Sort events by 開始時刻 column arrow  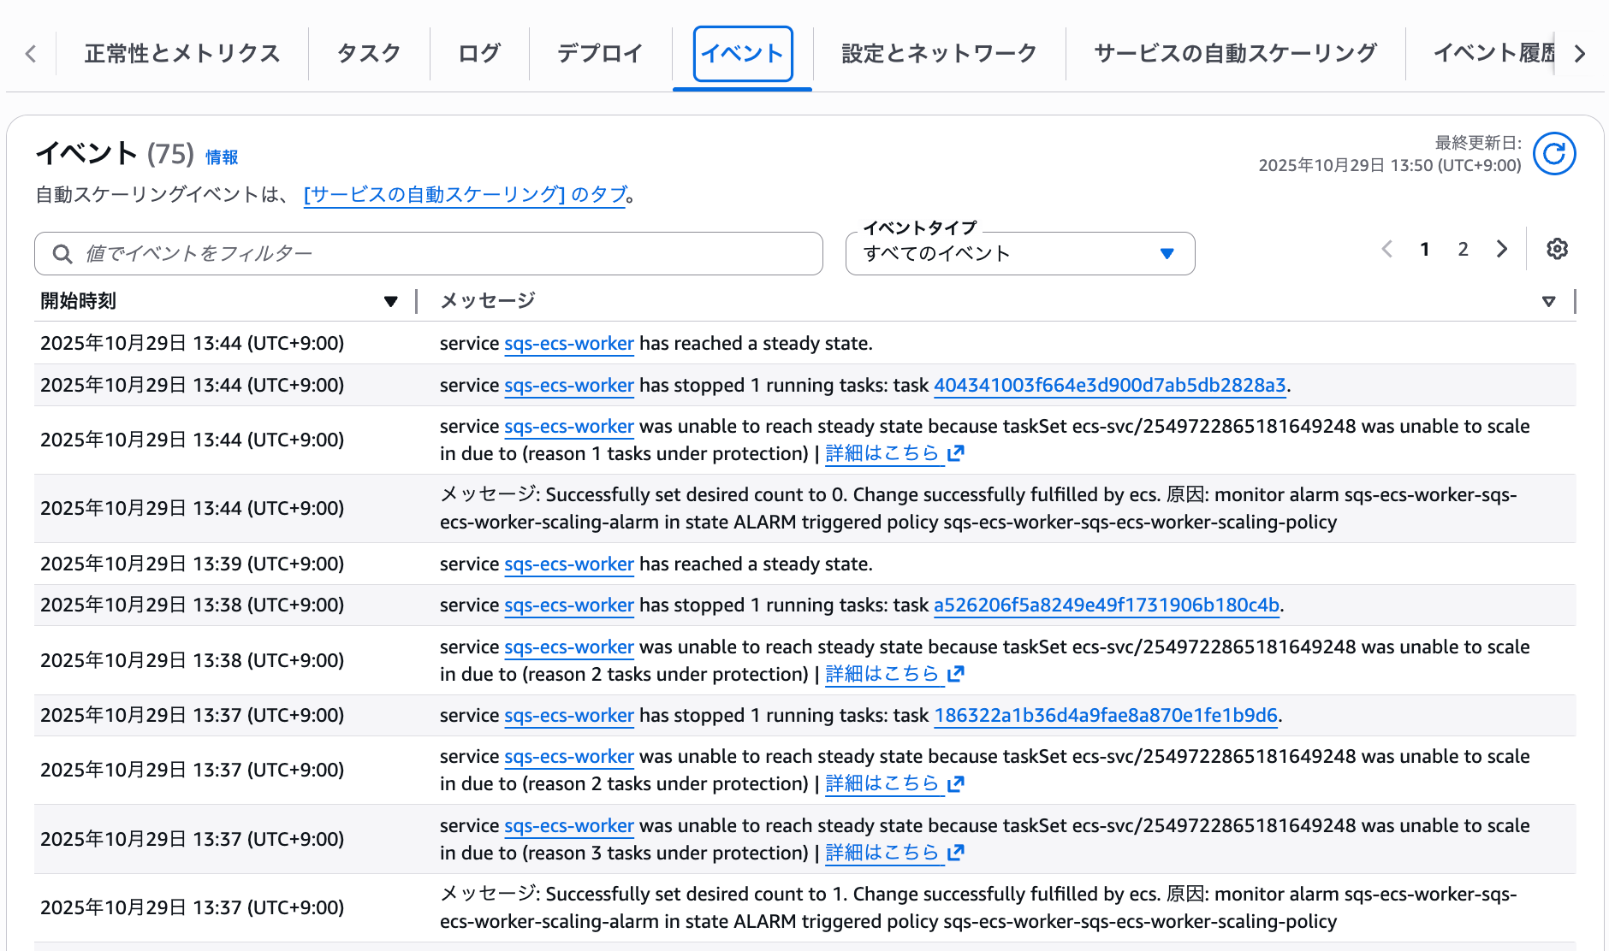point(390,301)
